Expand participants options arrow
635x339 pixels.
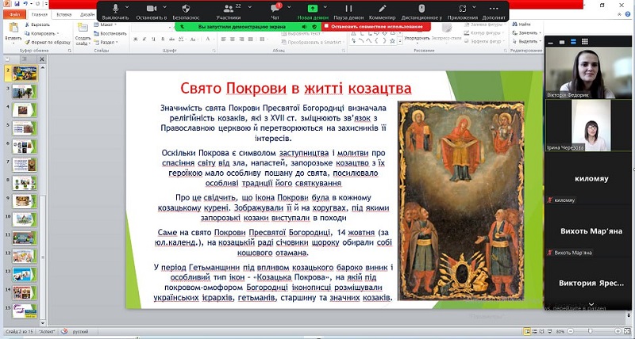249,7
